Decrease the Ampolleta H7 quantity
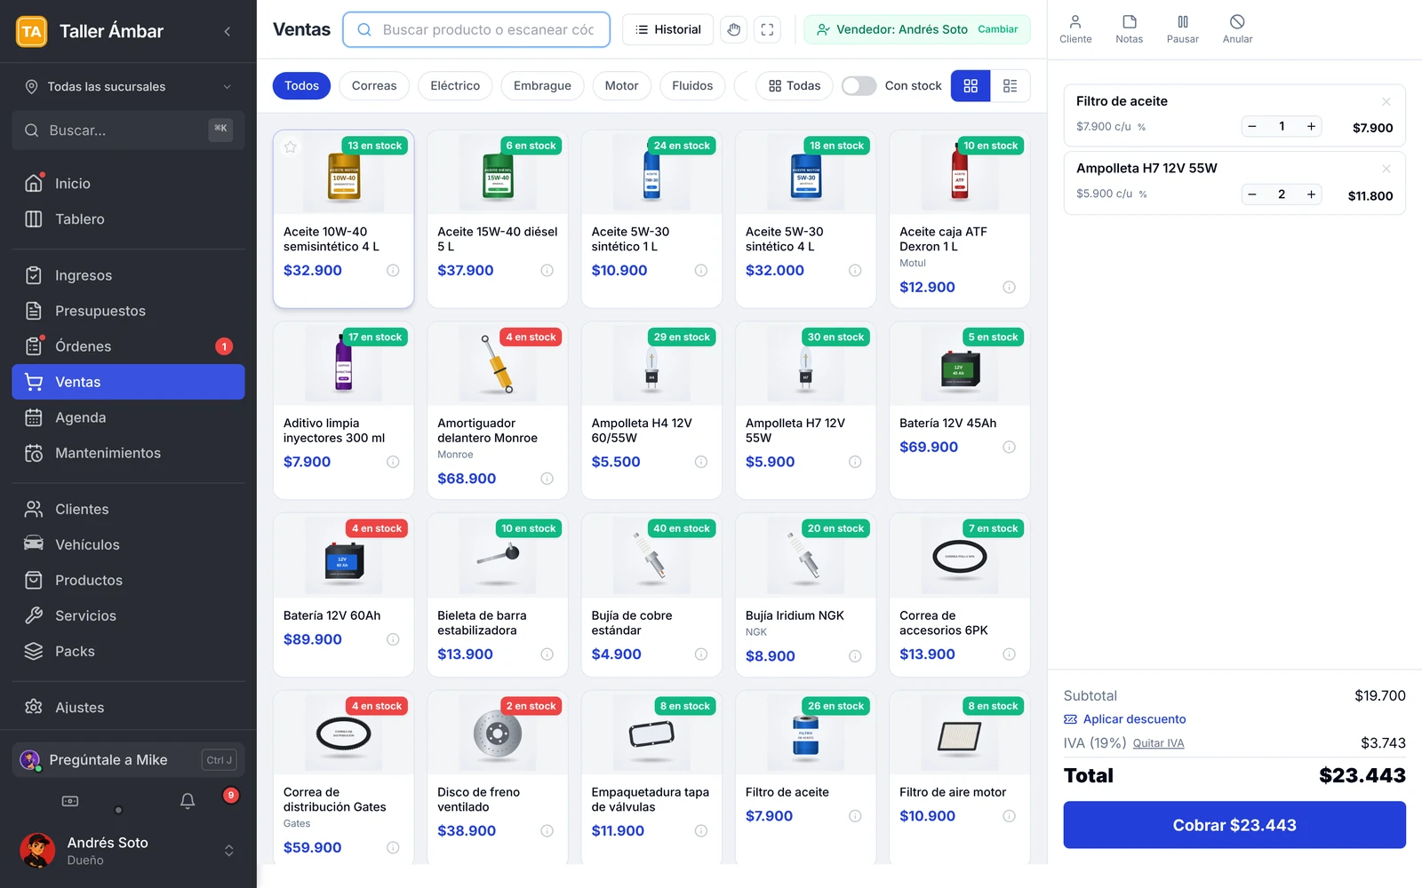 click(x=1252, y=194)
